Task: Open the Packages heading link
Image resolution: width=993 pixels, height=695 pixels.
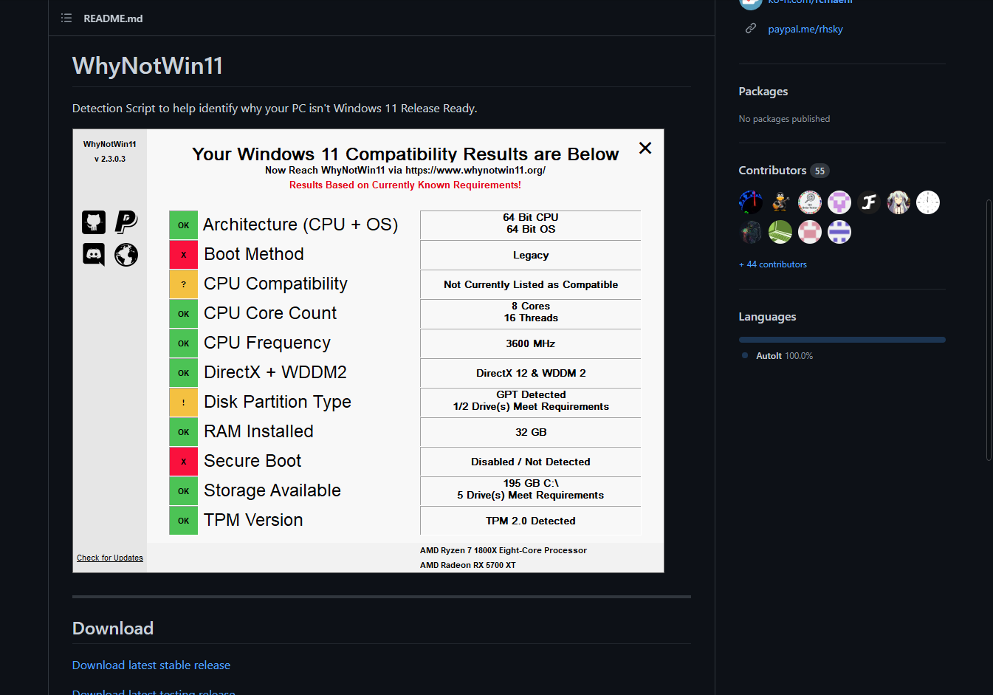Action: click(763, 92)
